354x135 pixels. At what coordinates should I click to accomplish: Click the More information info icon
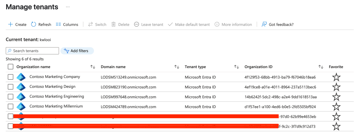point(217,24)
